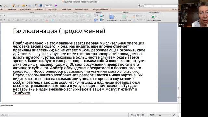Click the Слайд 30 из 33 status indicator
The image size is (208, 117).
coord(137,115)
